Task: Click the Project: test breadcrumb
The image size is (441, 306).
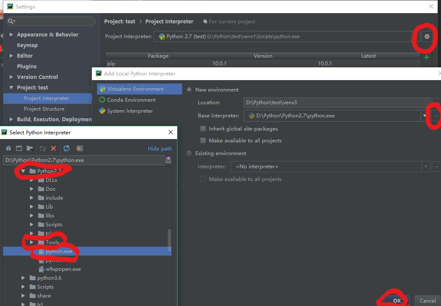Action: coord(119,21)
